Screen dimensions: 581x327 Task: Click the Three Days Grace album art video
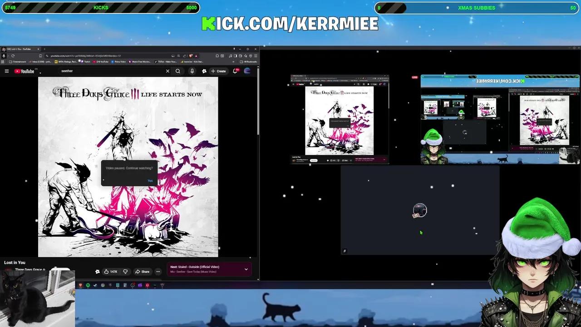[x=128, y=167]
